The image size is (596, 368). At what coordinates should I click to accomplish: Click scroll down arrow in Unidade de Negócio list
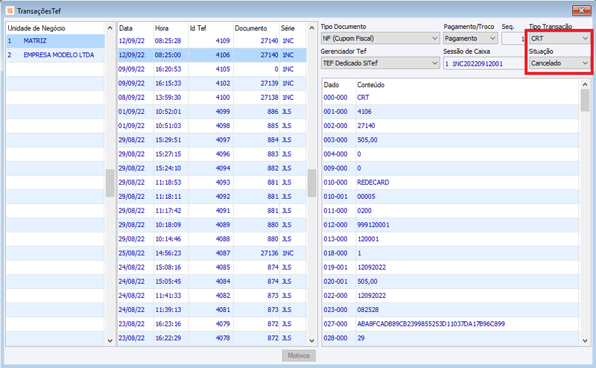(110, 340)
